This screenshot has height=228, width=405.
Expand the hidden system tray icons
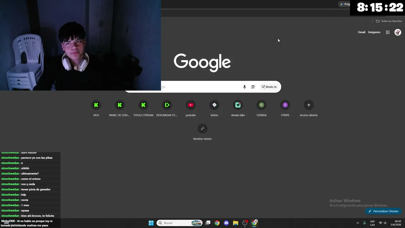[358, 223]
